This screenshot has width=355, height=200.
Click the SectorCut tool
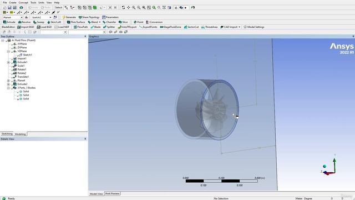191,27
